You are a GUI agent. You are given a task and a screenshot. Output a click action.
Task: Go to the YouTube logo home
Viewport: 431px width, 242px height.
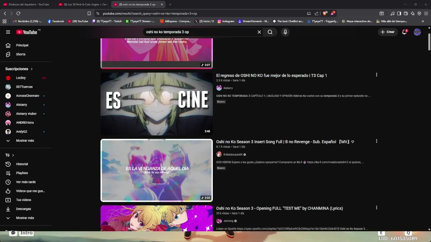coord(27,32)
